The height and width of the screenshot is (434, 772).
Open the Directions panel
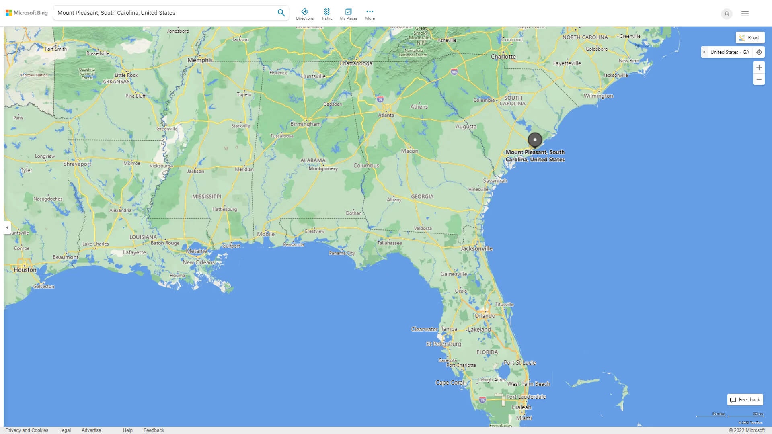click(305, 13)
